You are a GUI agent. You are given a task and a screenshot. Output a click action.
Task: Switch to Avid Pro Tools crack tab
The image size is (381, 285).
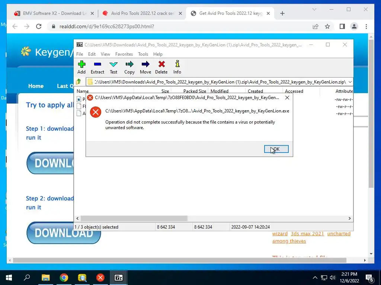click(x=143, y=13)
